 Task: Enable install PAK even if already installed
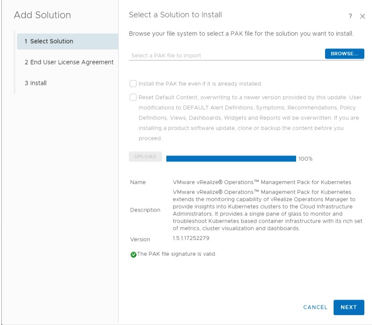pyautogui.click(x=134, y=84)
